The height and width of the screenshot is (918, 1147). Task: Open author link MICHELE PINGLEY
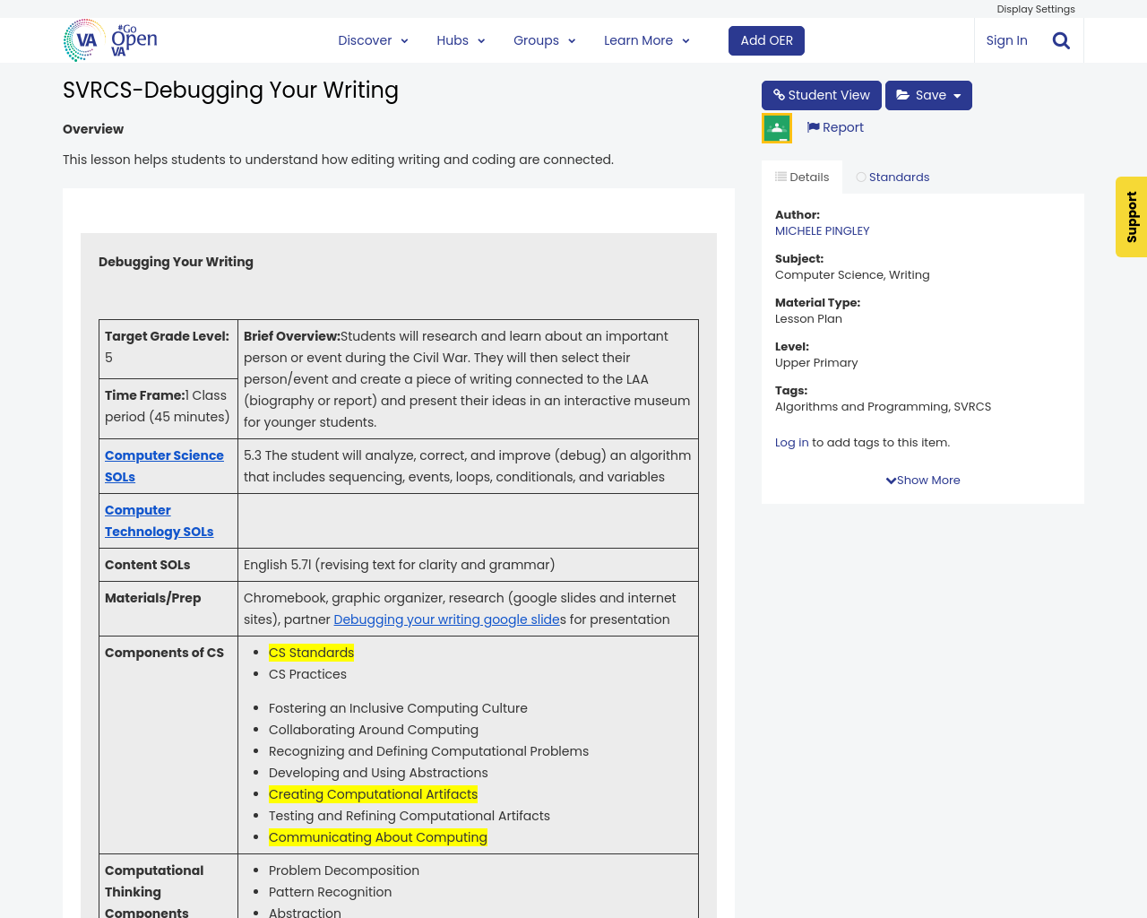click(x=822, y=229)
